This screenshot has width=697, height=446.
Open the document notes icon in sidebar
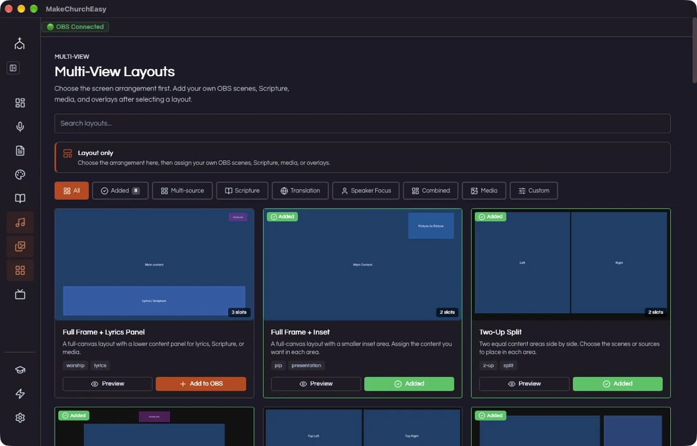point(20,151)
